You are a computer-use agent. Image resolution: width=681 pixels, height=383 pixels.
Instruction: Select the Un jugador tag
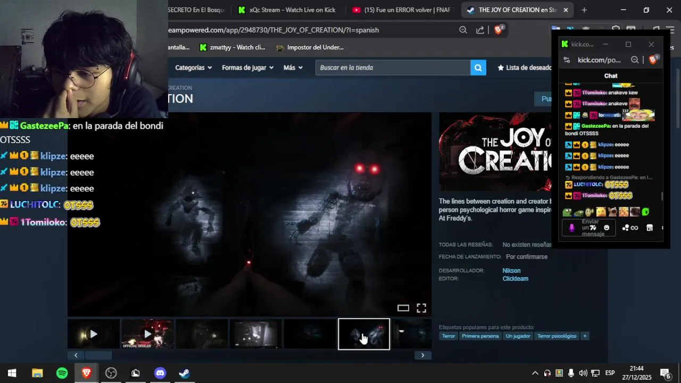[x=518, y=336]
